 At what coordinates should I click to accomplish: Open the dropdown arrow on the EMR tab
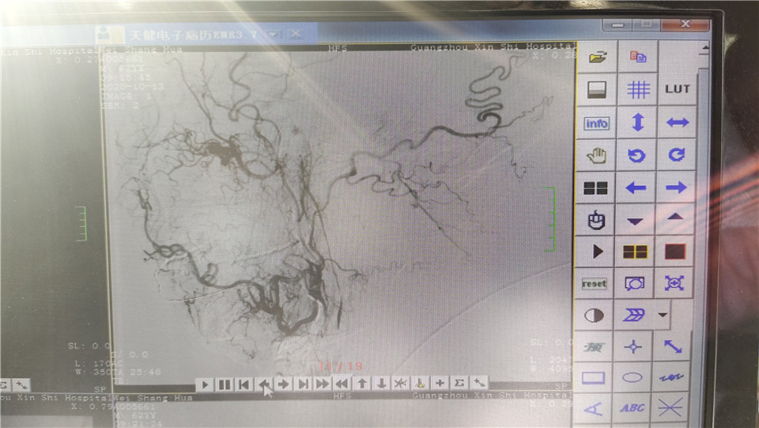pyautogui.click(x=274, y=34)
